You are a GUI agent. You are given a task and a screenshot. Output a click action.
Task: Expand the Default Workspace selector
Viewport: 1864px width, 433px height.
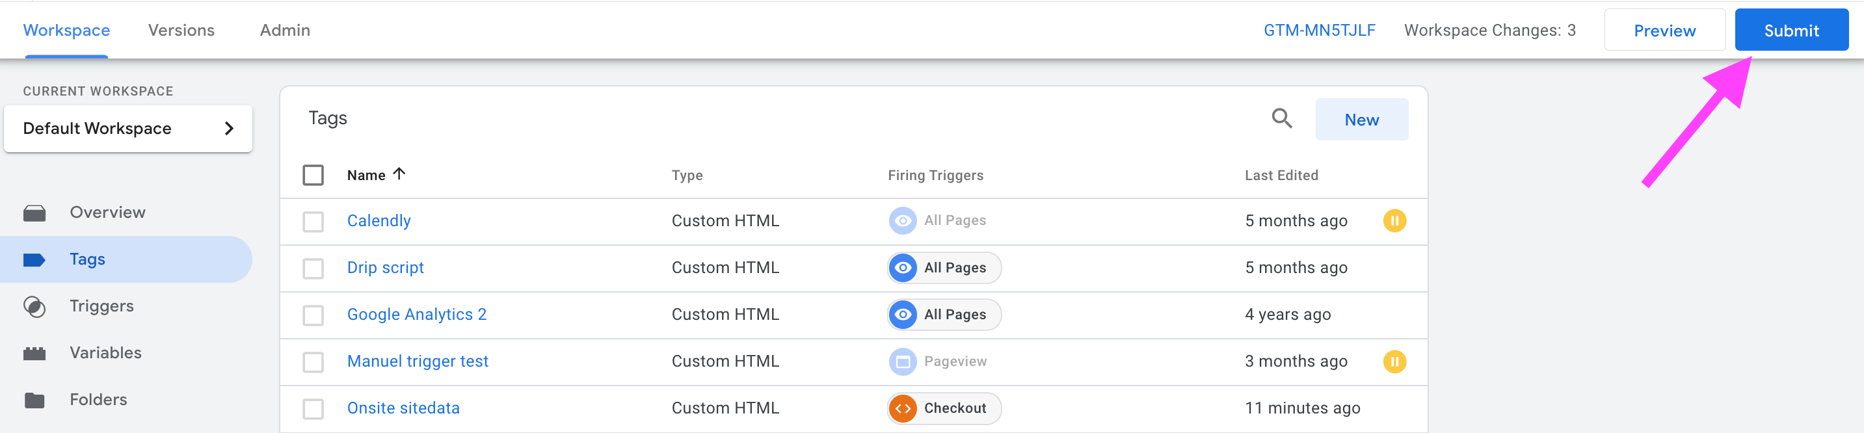pyautogui.click(x=128, y=129)
